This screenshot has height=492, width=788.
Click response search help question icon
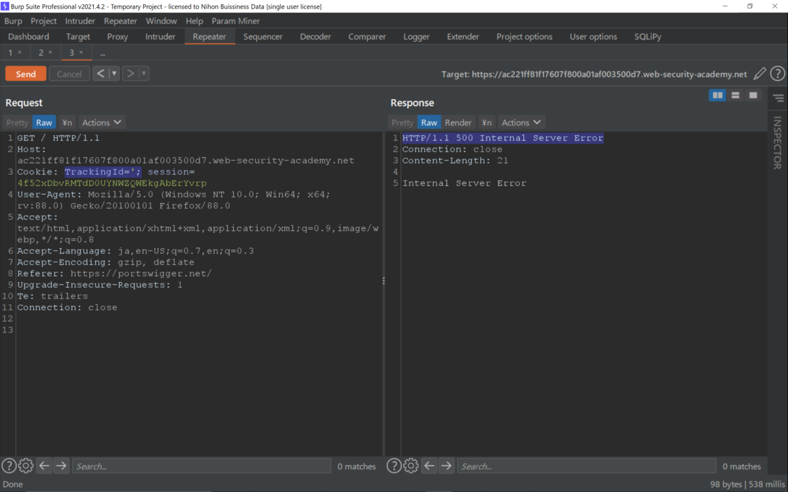point(394,466)
